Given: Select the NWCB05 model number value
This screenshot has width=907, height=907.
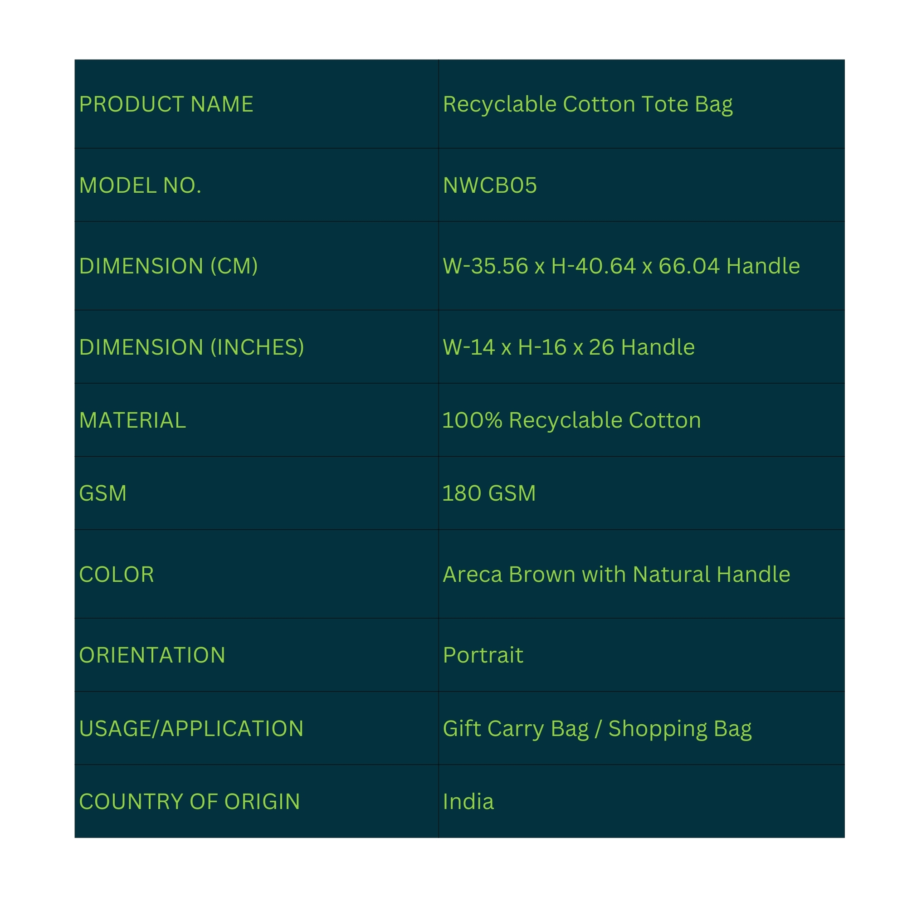Looking at the screenshot, I should point(490,185).
